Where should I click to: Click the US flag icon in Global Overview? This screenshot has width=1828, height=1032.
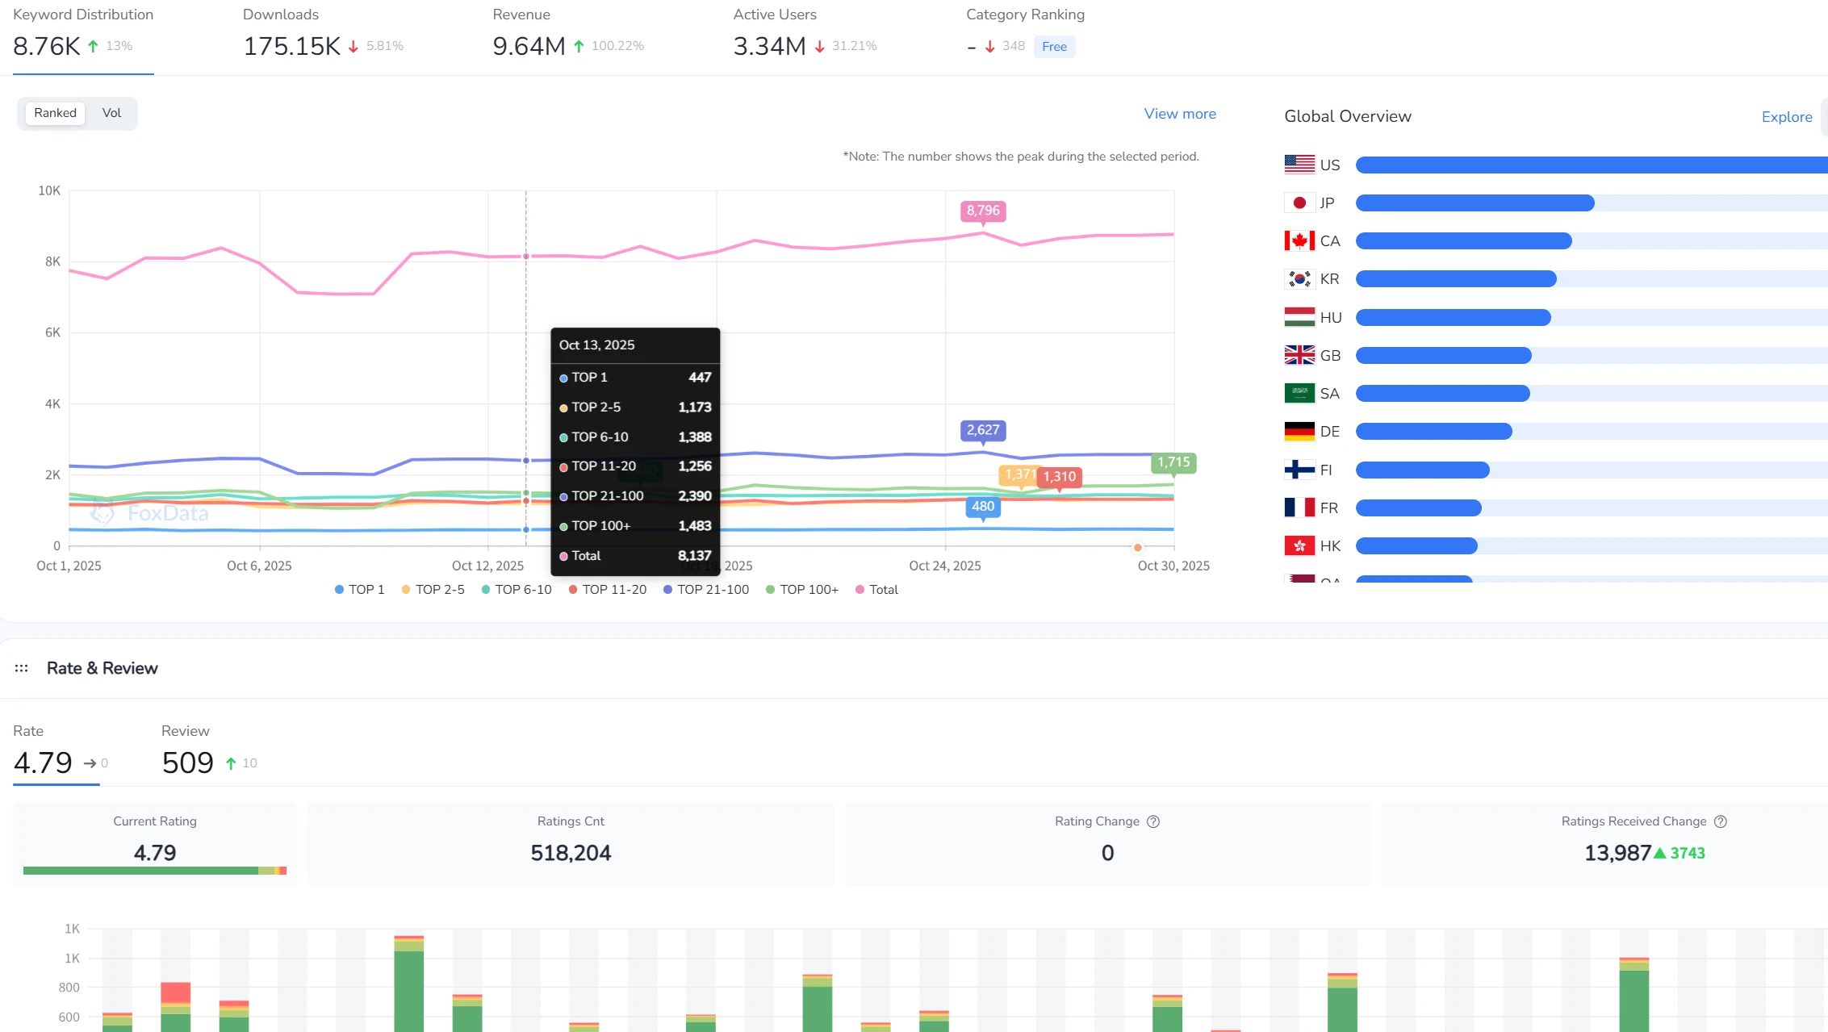point(1299,165)
